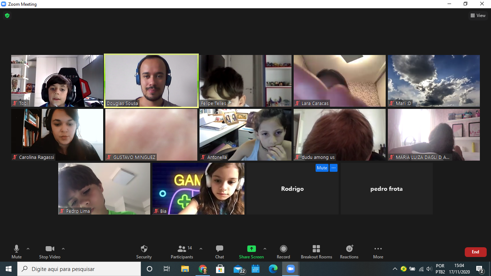Click the green encryption shield icon

pos(7,15)
